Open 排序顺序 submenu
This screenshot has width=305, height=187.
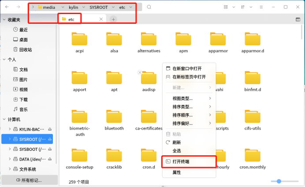tap(189, 115)
